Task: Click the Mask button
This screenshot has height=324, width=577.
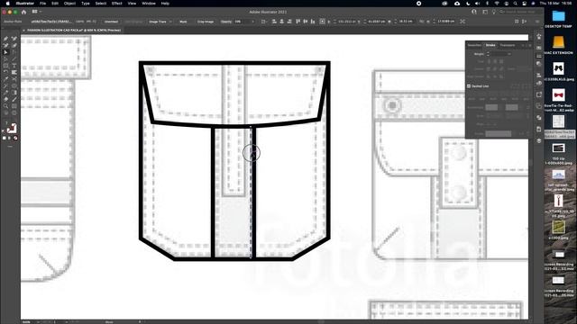Action: pos(183,22)
